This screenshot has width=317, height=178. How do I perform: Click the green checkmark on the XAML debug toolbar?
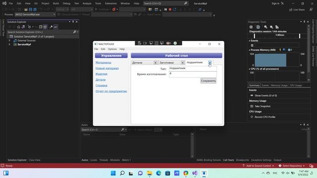175,43
